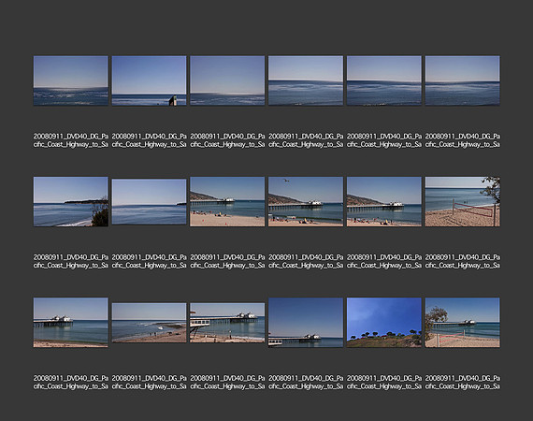Select the ocean thumbnail with dark post
This screenshot has height=421, width=533.
pos(149,80)
